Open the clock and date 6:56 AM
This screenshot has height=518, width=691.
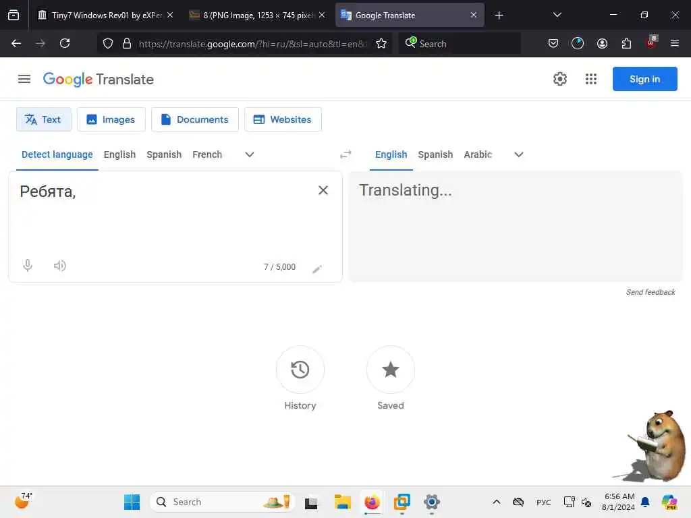[618, 502]
